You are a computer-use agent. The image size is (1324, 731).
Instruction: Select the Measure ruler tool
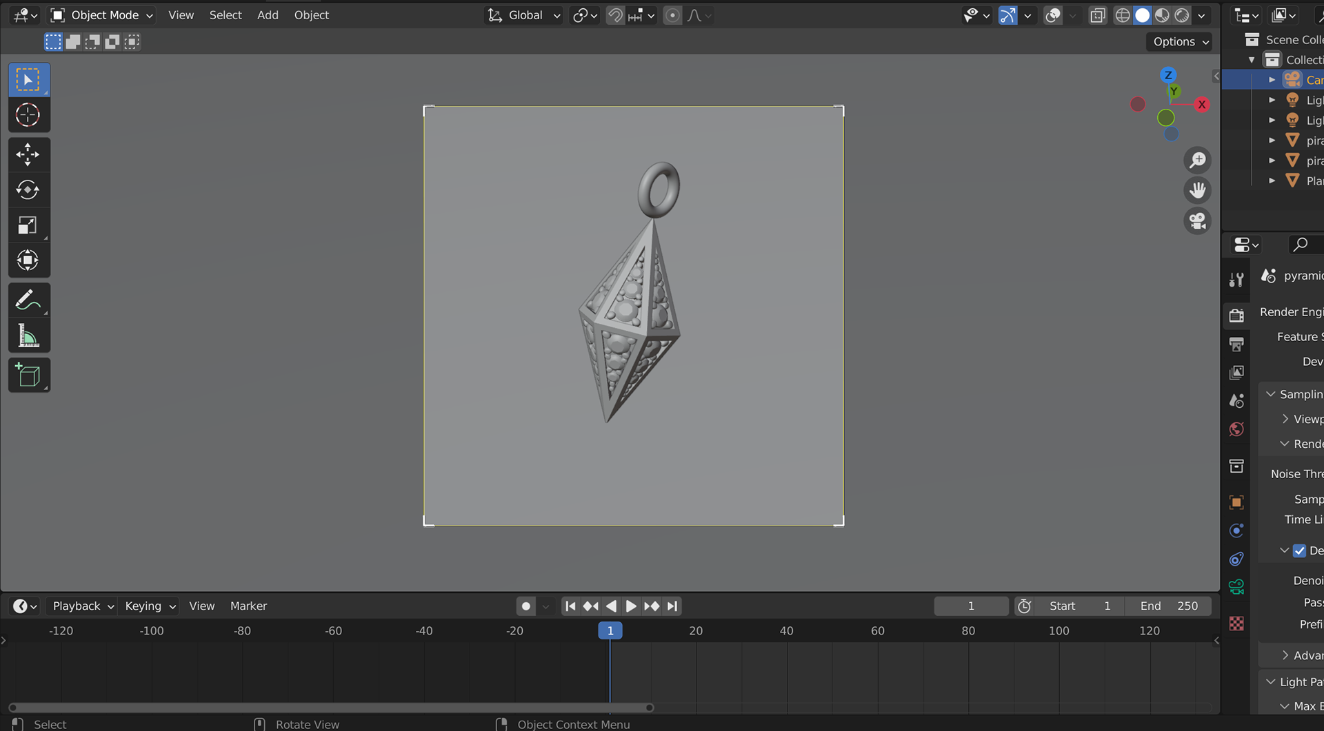point(28,336)
